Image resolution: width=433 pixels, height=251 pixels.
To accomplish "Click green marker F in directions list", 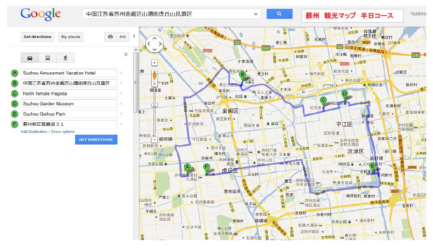I will pyautogui.click(x=15, y=124).
